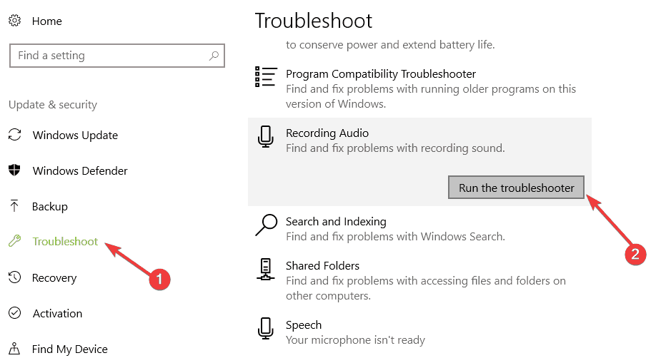Click 'Find and fix problems with Windows Search.'
Screen dimensions: 666x358
coord(395,236)
